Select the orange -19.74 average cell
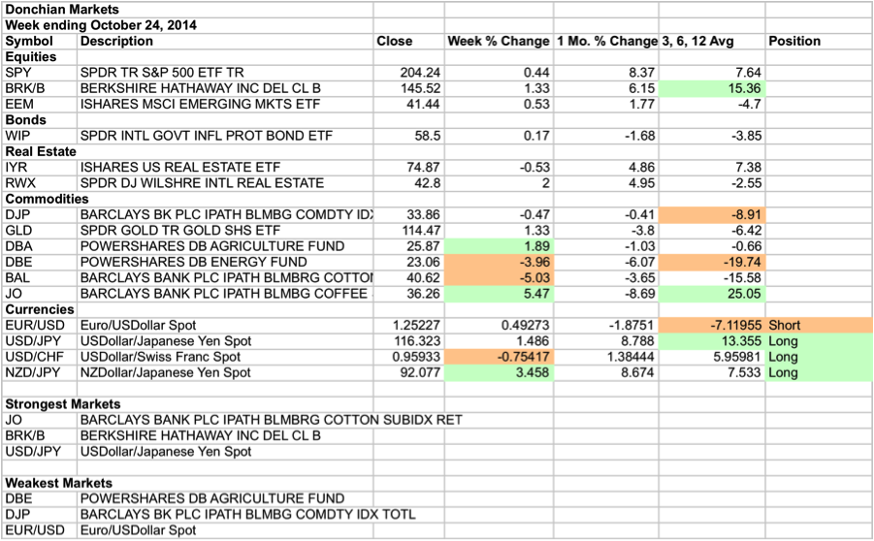This screenshot has width=874, height=541. (712, 262)
